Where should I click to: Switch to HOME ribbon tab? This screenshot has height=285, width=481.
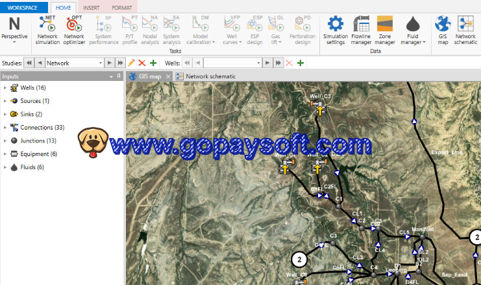pos(63,8)
